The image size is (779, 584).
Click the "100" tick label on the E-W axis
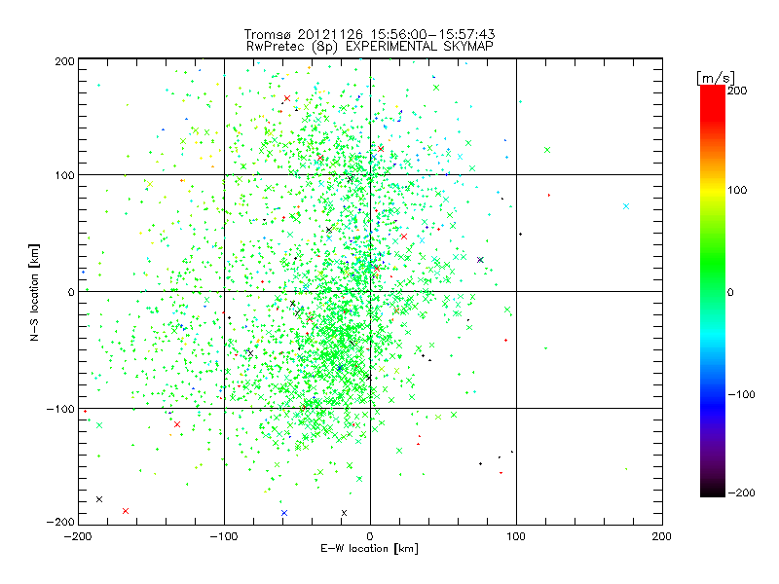[516, 536]
